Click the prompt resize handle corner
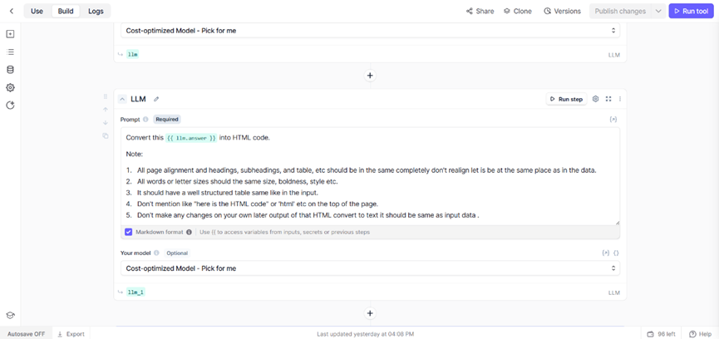This screenshot has width=719, height=339. tap(618, 223)
